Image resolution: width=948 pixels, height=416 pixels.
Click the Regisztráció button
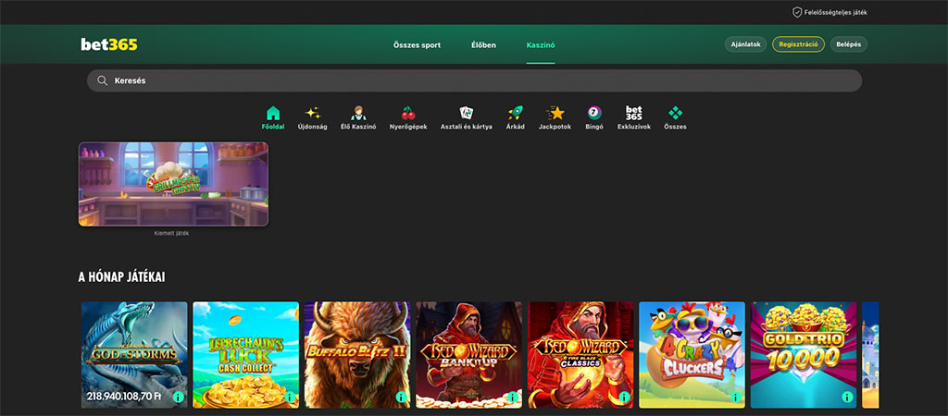tap(798, 44)
